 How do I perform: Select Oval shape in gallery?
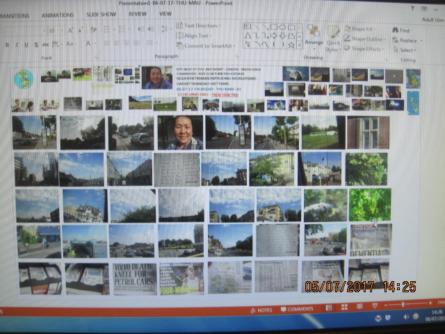click(x=282, y=27)
